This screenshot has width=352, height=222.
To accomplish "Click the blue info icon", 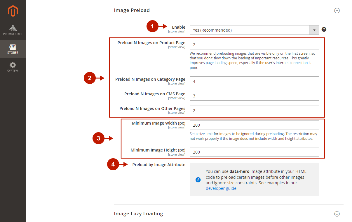I will [198, 180].
